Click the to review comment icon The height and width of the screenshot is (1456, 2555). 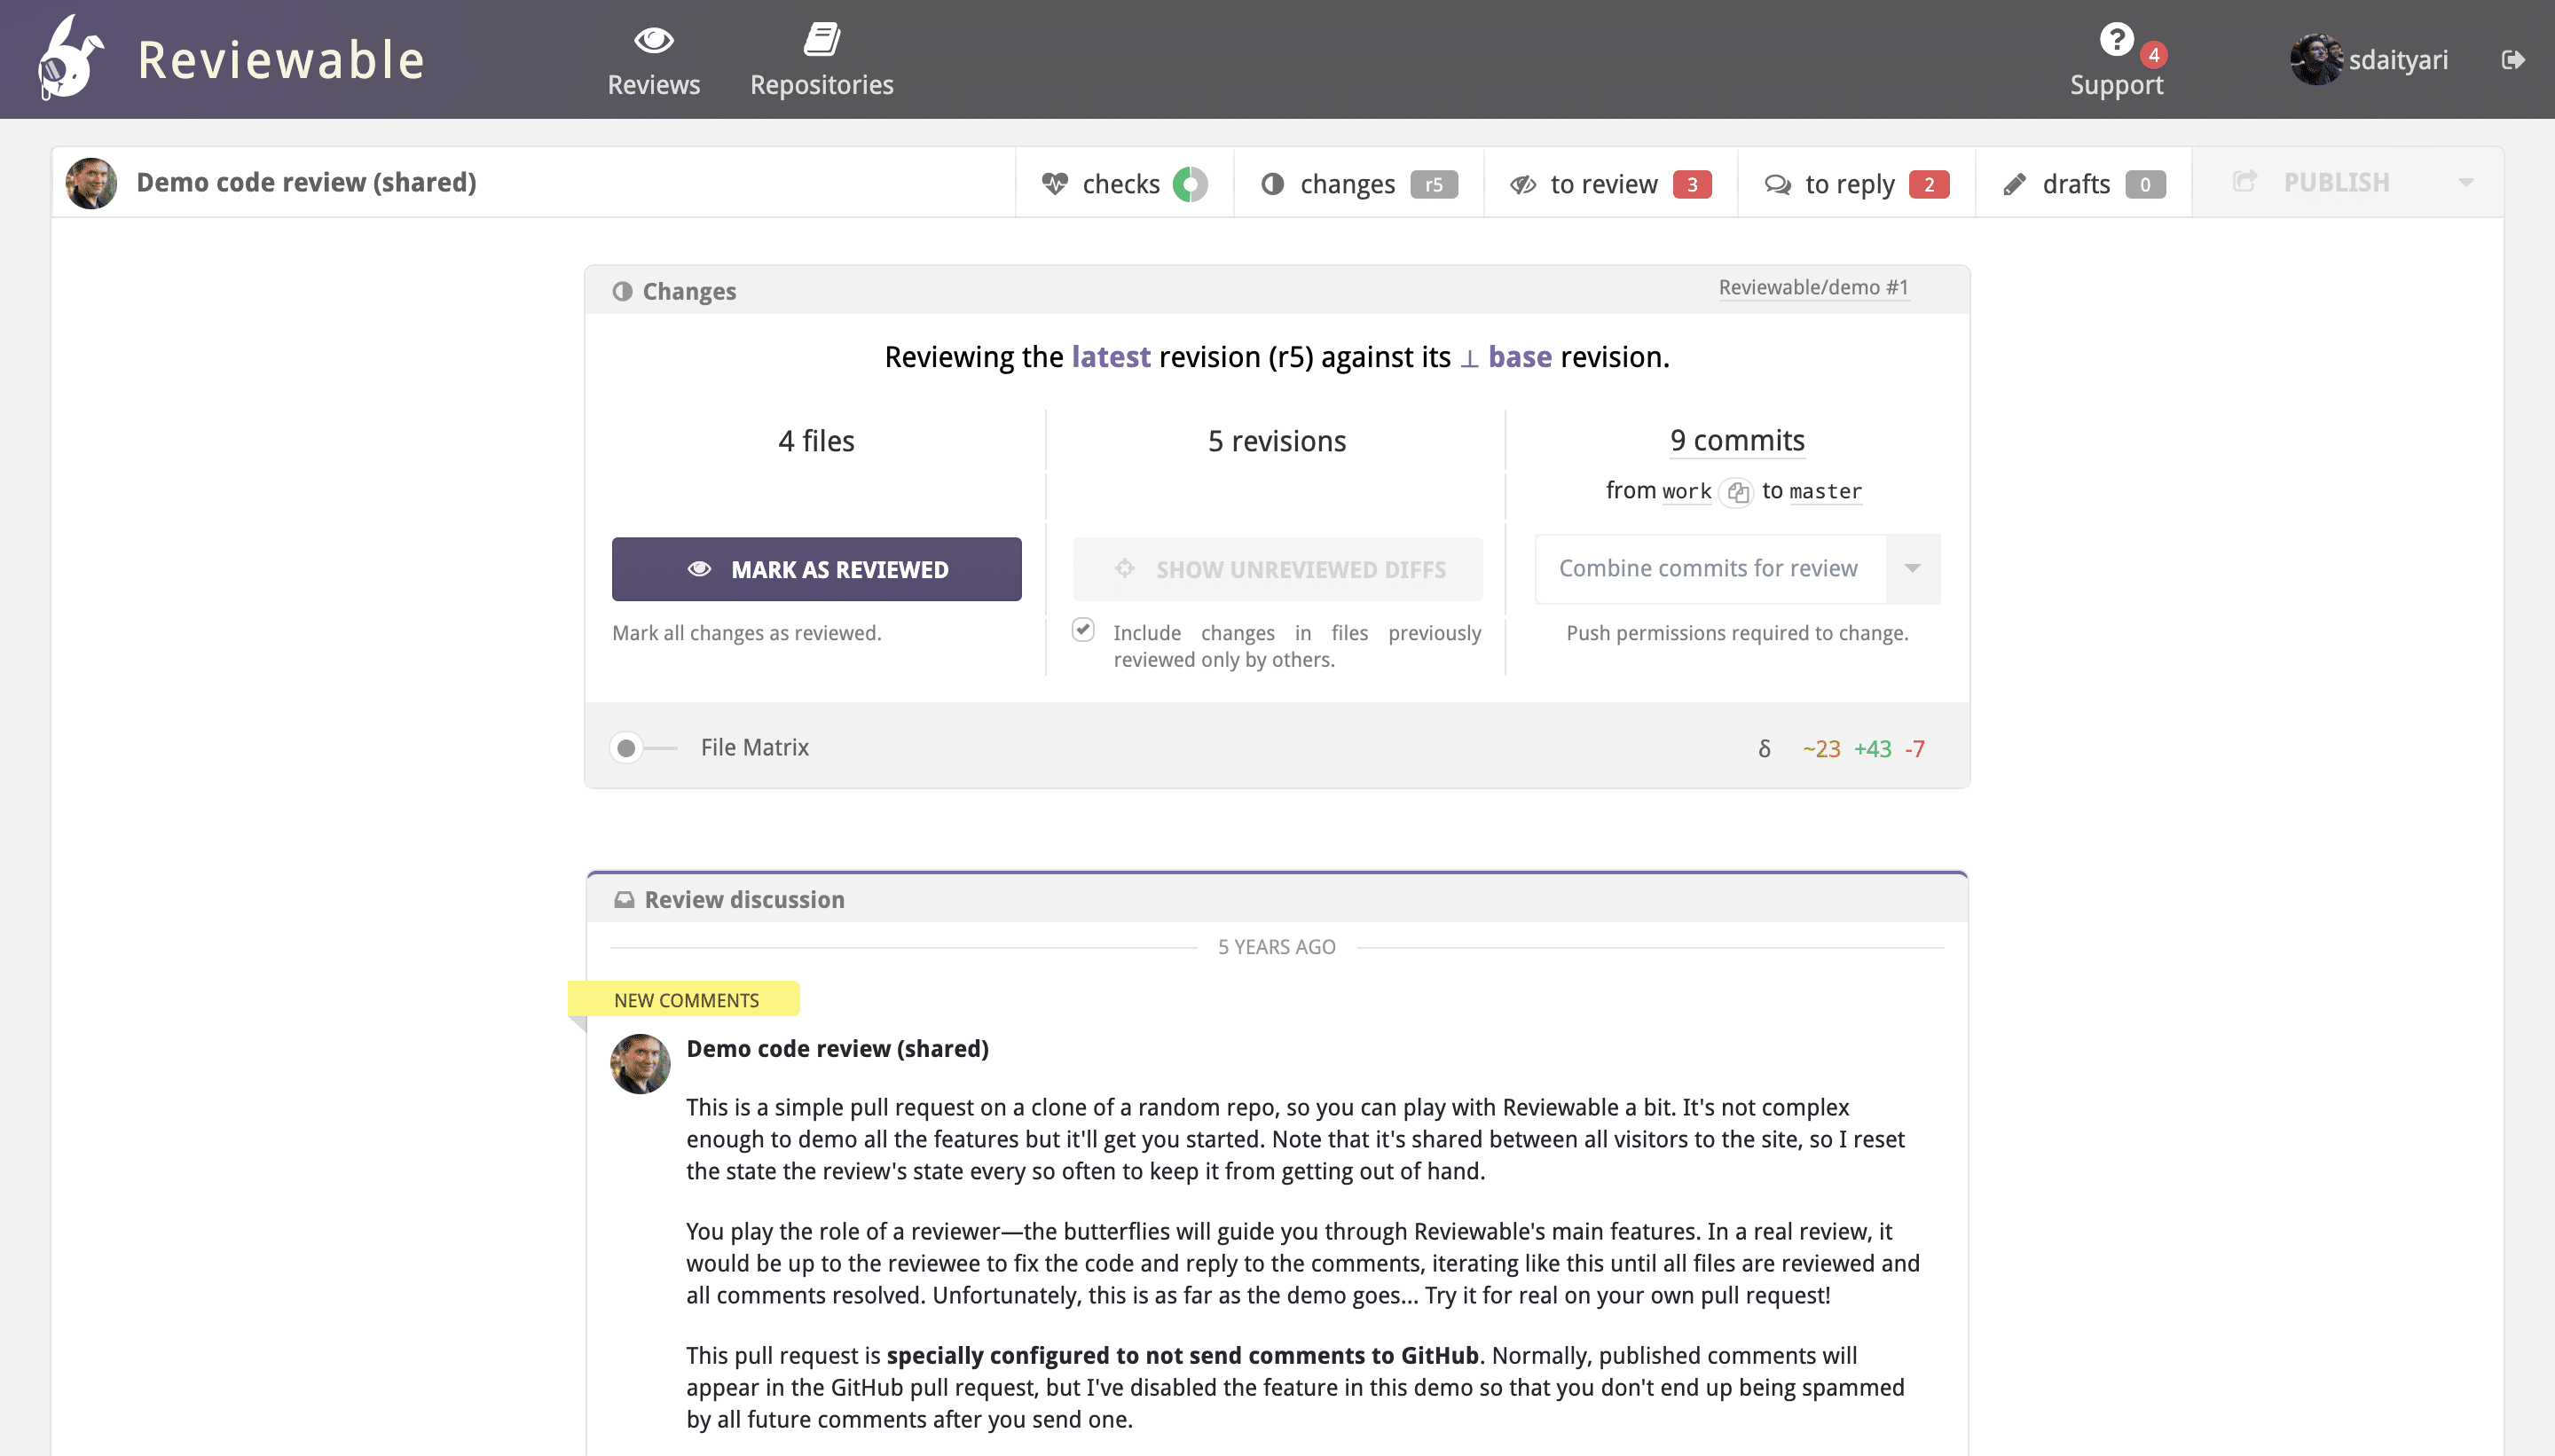click(x=1525, y=183)
